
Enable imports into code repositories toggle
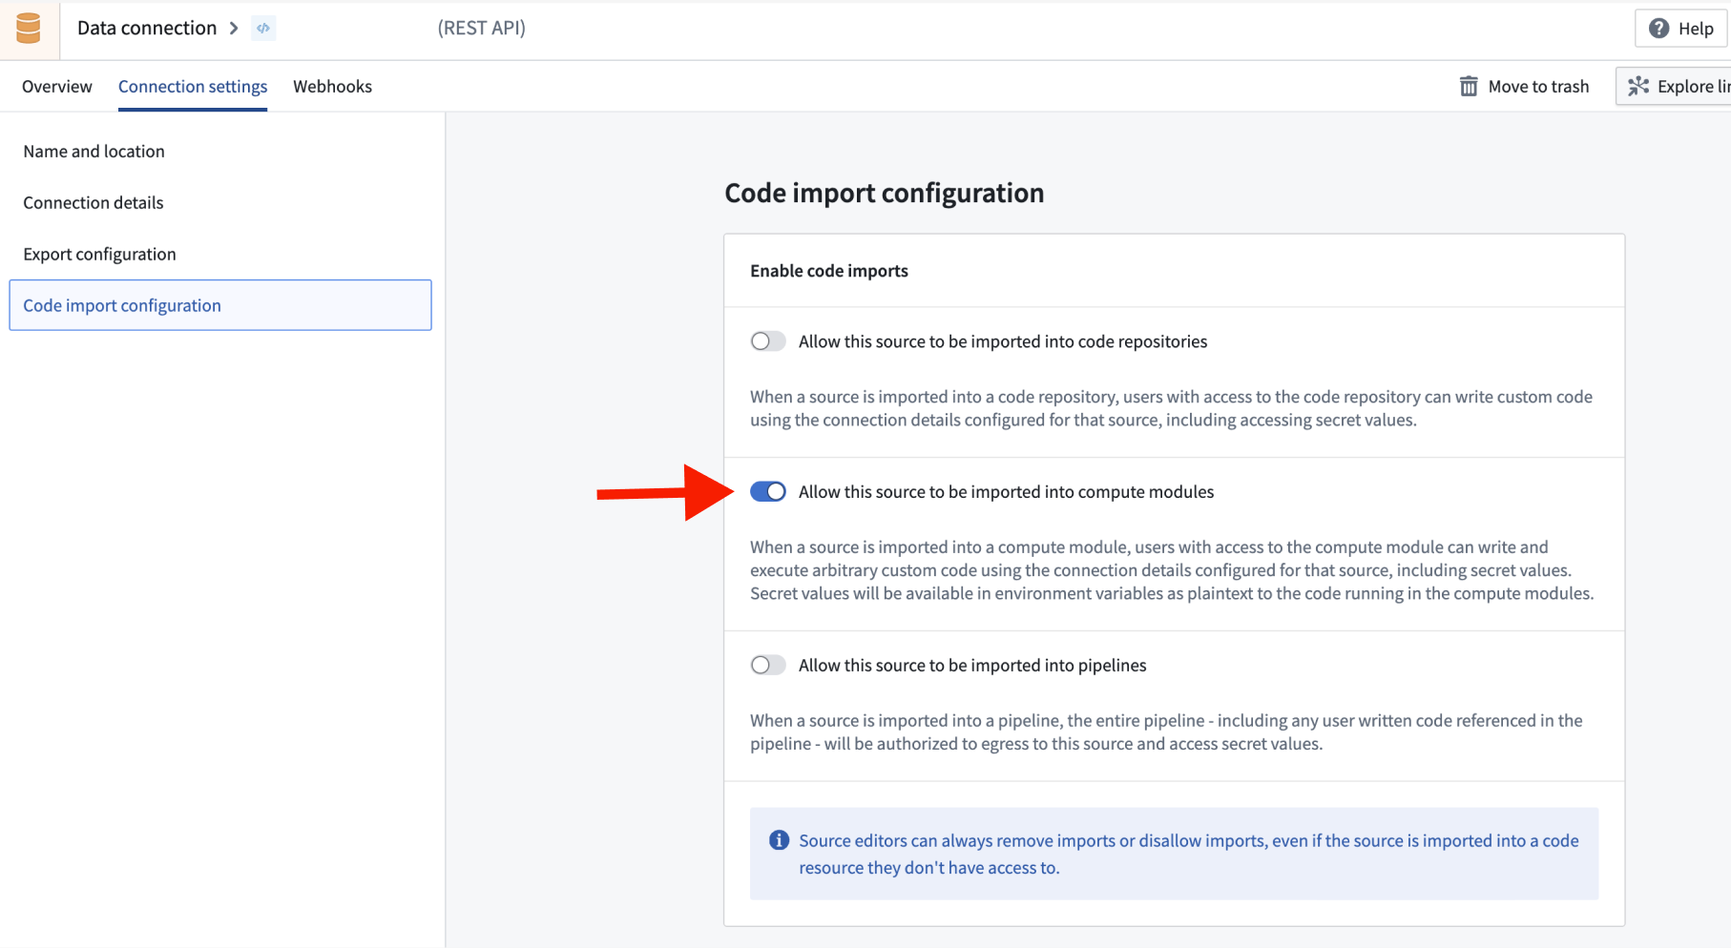pyautogui.click(x=767, y=340)
